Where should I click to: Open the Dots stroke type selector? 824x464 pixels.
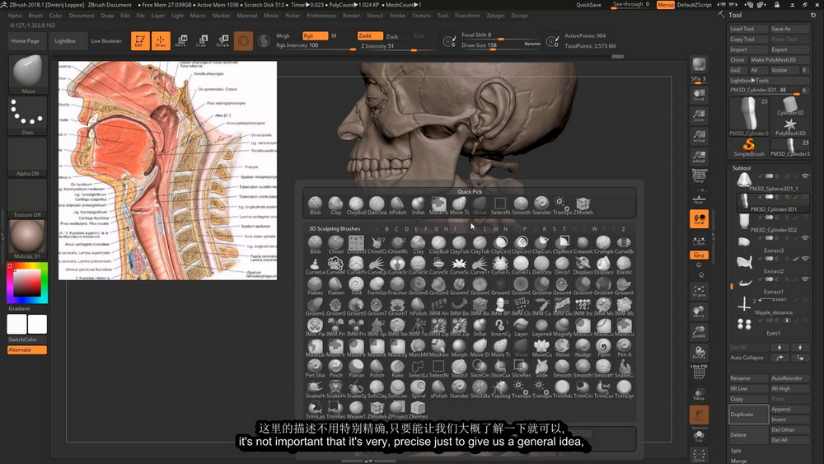click(x=28, y=116)
